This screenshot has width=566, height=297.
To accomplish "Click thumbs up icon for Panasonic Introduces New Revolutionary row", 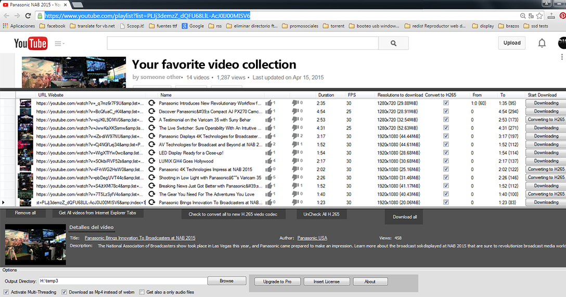I will 268,103.
